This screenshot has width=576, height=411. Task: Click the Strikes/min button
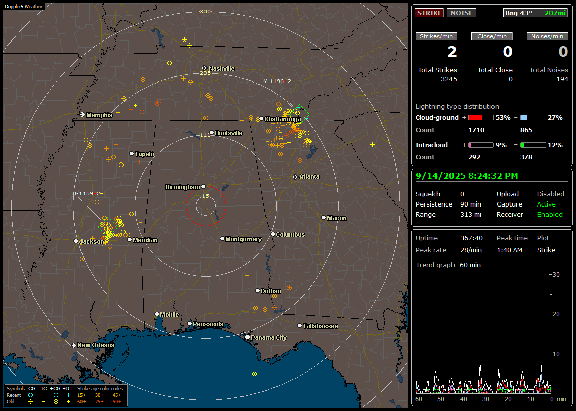(x=436, y=36)
